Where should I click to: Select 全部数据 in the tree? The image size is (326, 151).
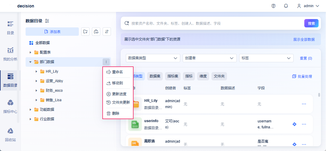coord(68,43)
